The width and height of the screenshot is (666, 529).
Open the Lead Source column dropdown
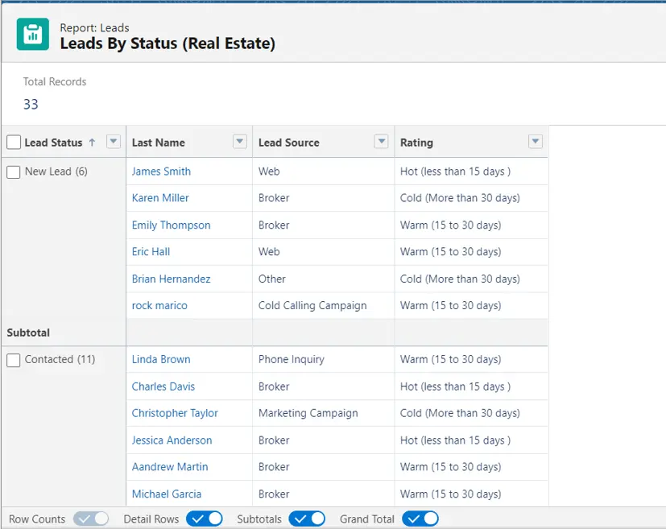382,142
